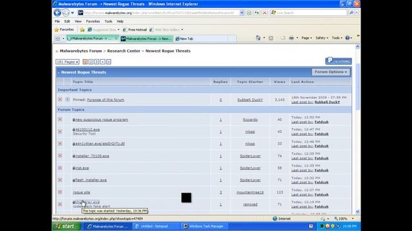Click the browser Forward button
Image resolution: width=412 pixels, height=231 pixels.
tap(66, 13)
